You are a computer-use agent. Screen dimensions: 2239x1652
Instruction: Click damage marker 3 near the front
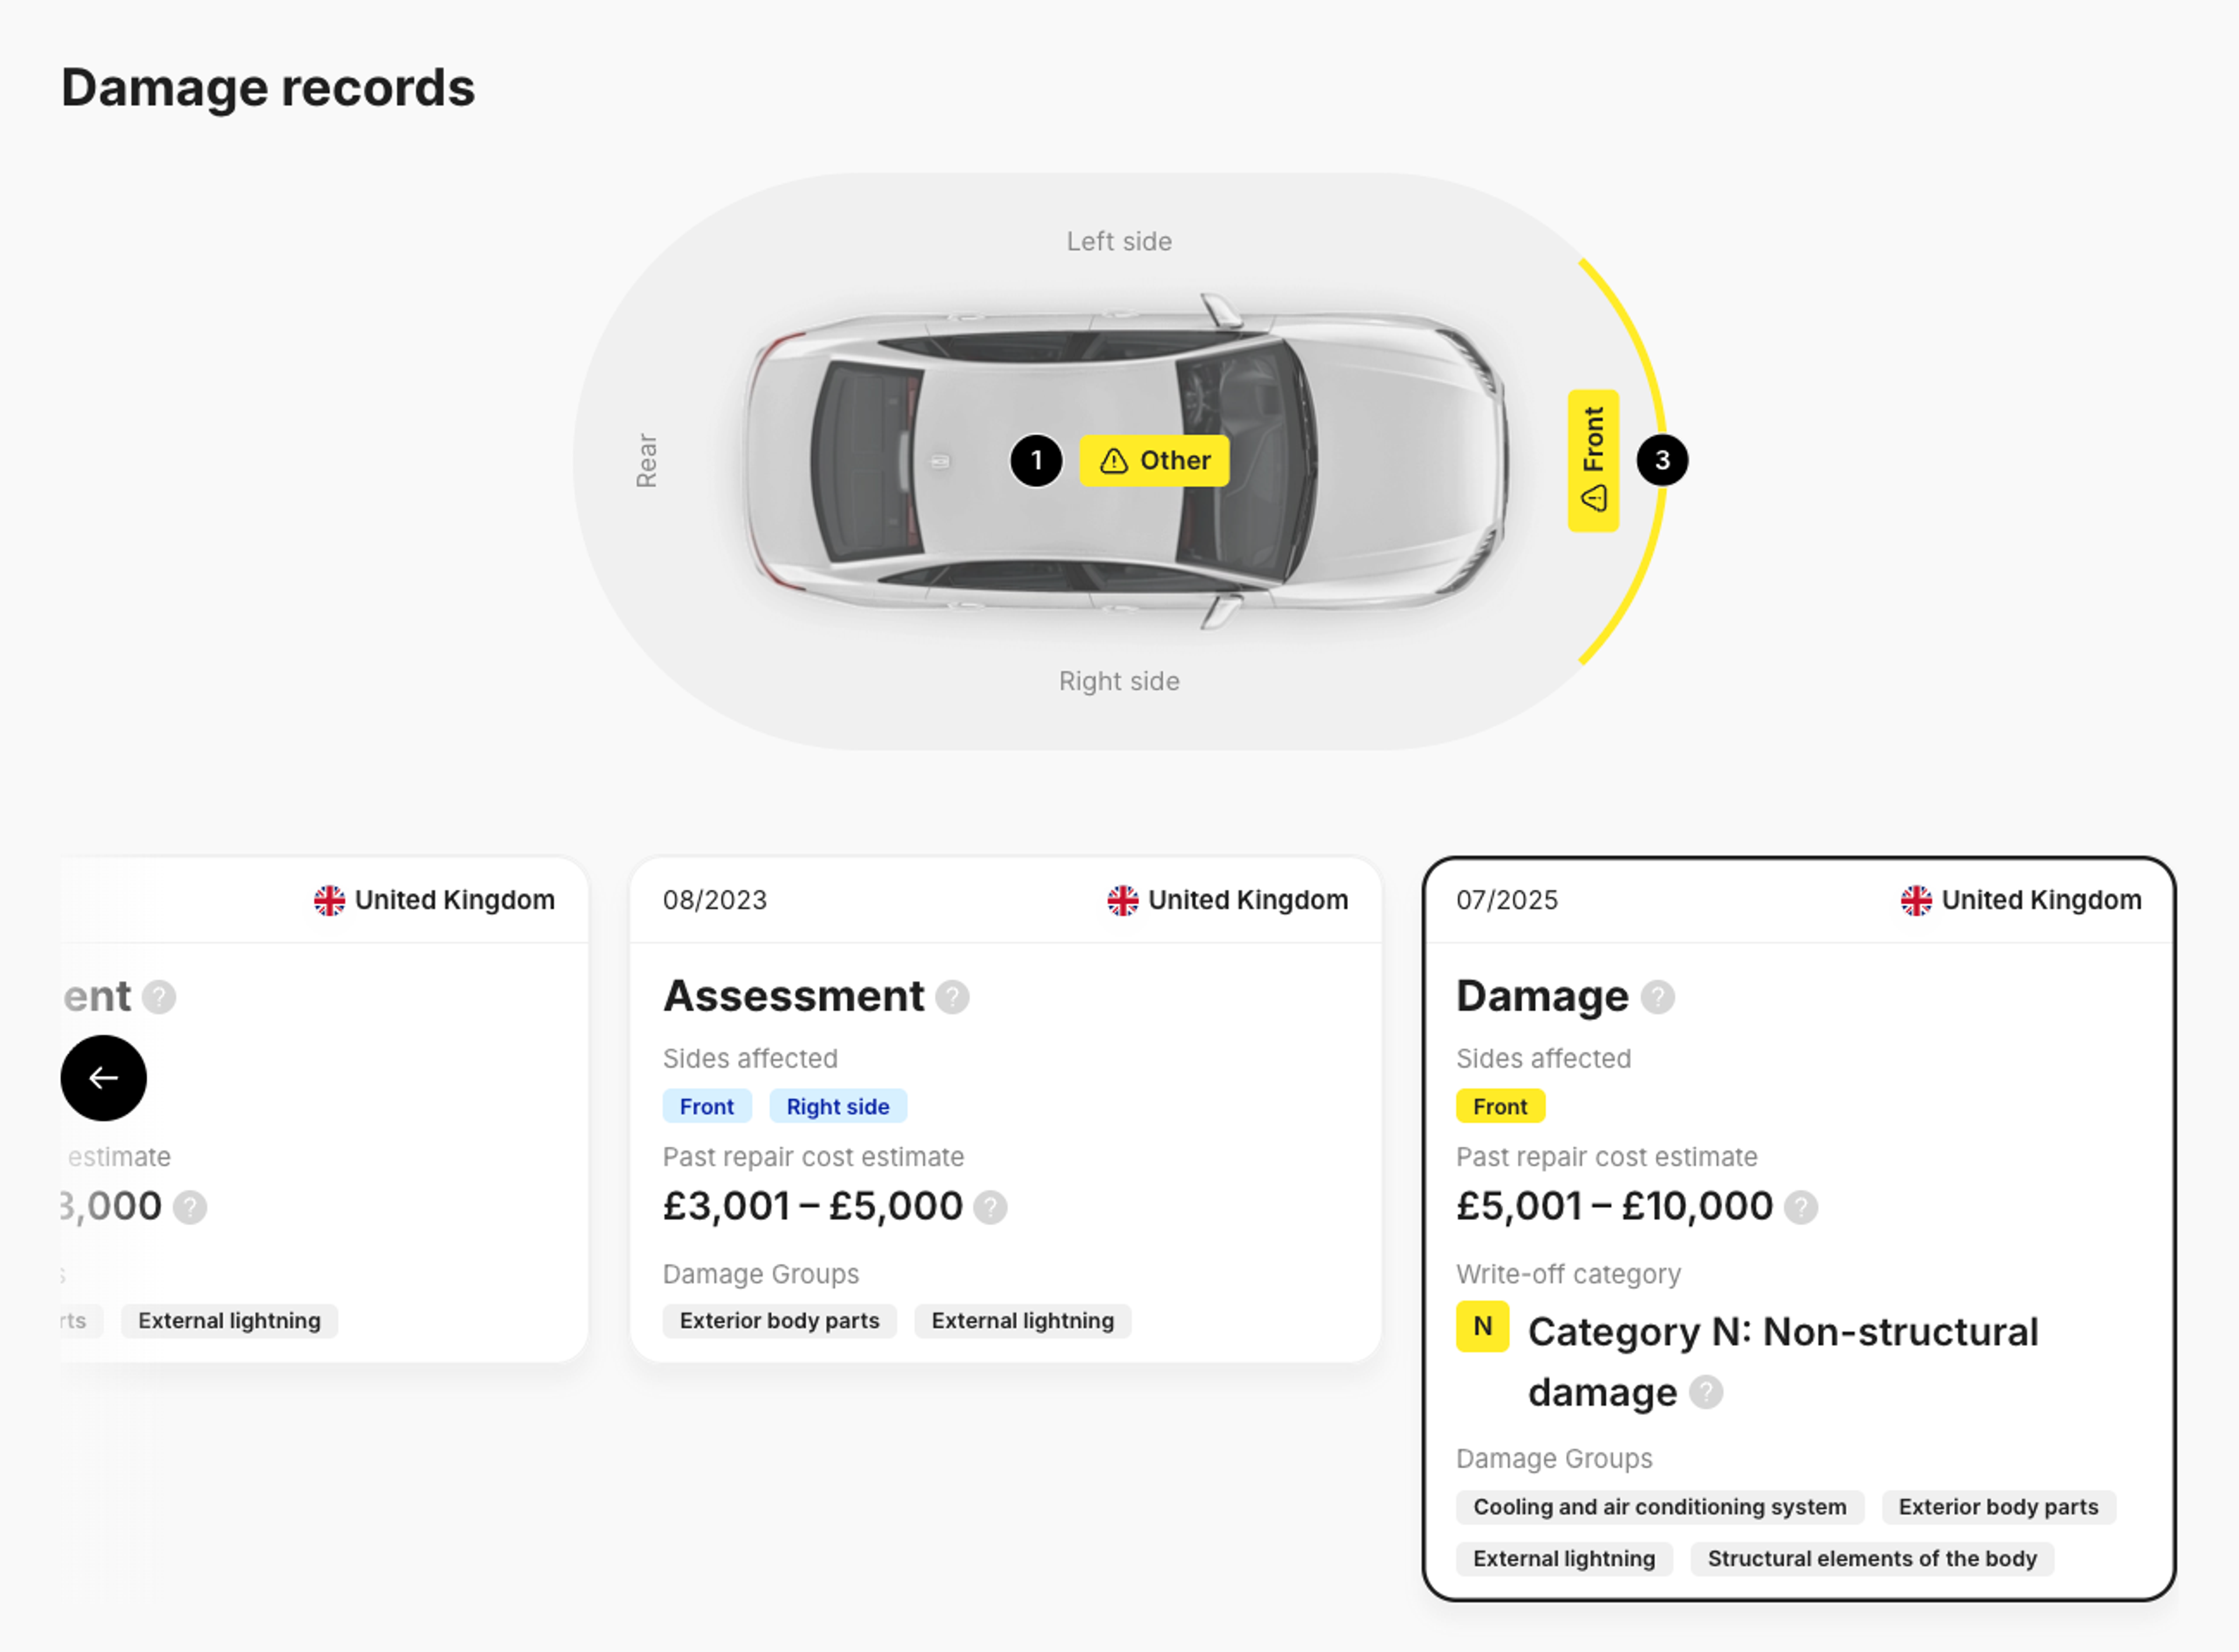click(x=1662, y=458)
